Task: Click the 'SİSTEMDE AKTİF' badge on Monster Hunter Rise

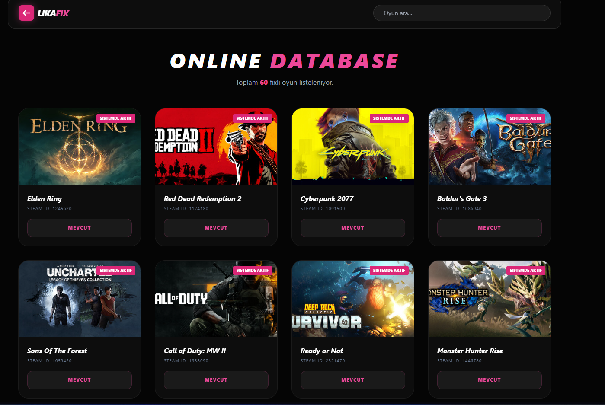Action: click(x=526, y=271)
